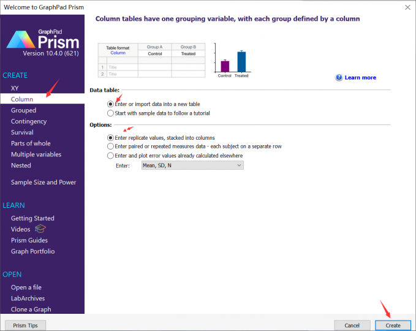Select Column table type in sidebar

(x=42, y=99)
